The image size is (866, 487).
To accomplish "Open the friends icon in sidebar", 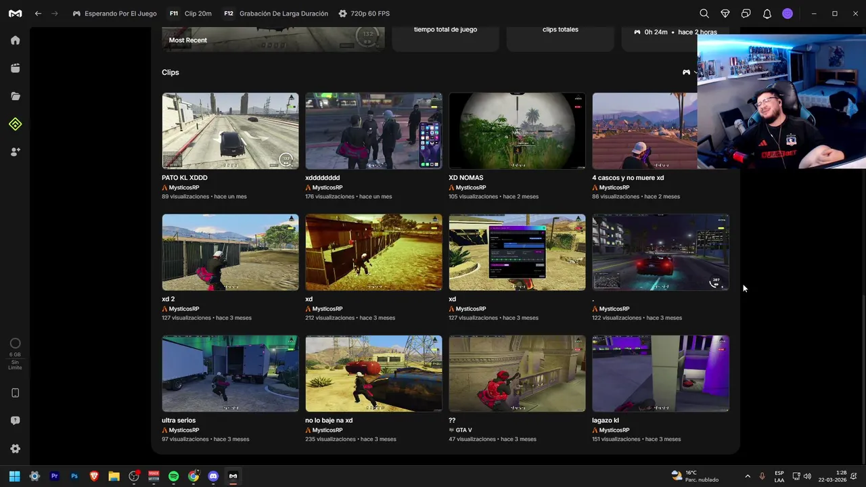I will pyautogui.click(x=15, y=152).
